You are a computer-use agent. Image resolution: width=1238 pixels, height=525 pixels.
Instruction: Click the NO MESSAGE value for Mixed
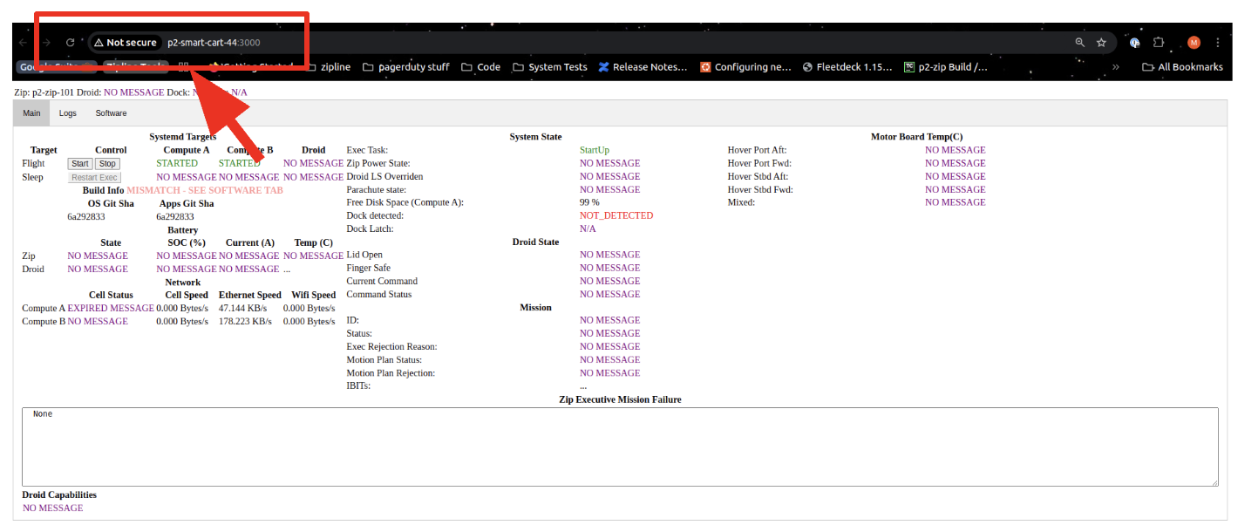point(956,202)
